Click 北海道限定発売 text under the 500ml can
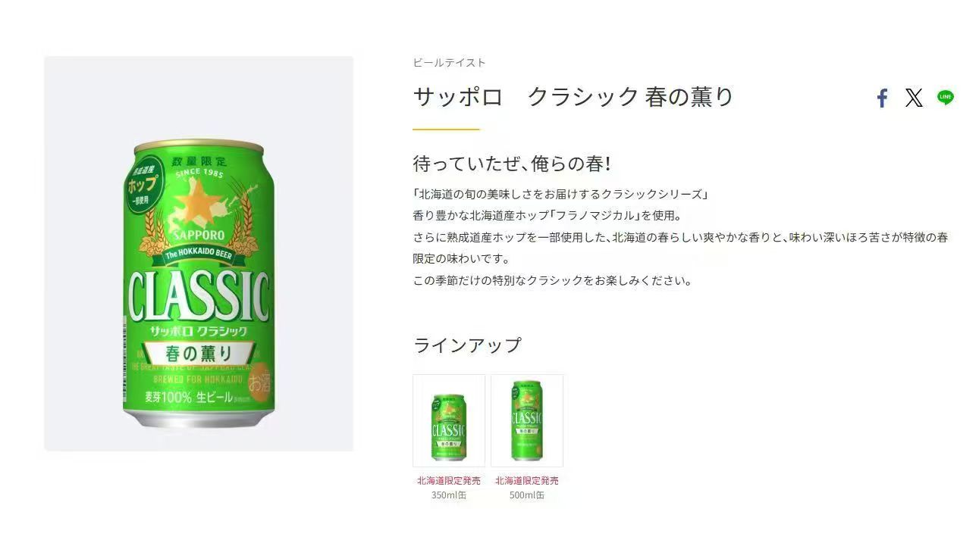This screenshot has width=979, height=540. 527,480
